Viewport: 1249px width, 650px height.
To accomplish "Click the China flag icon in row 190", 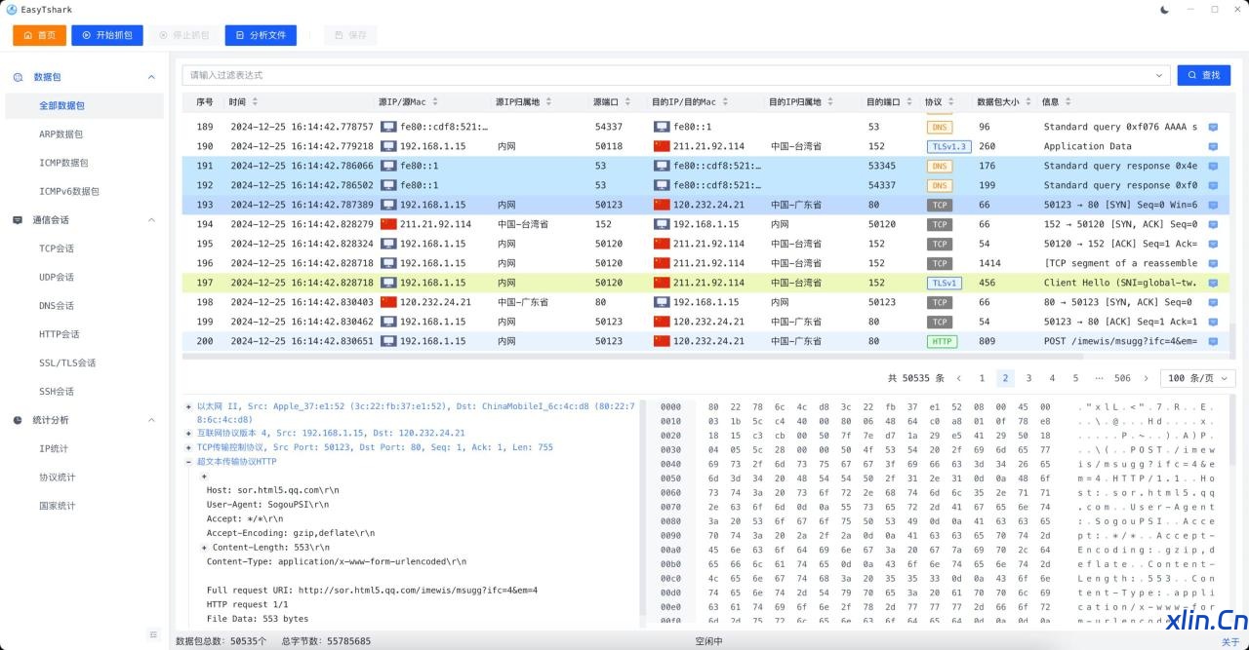I will pos(663,146).
